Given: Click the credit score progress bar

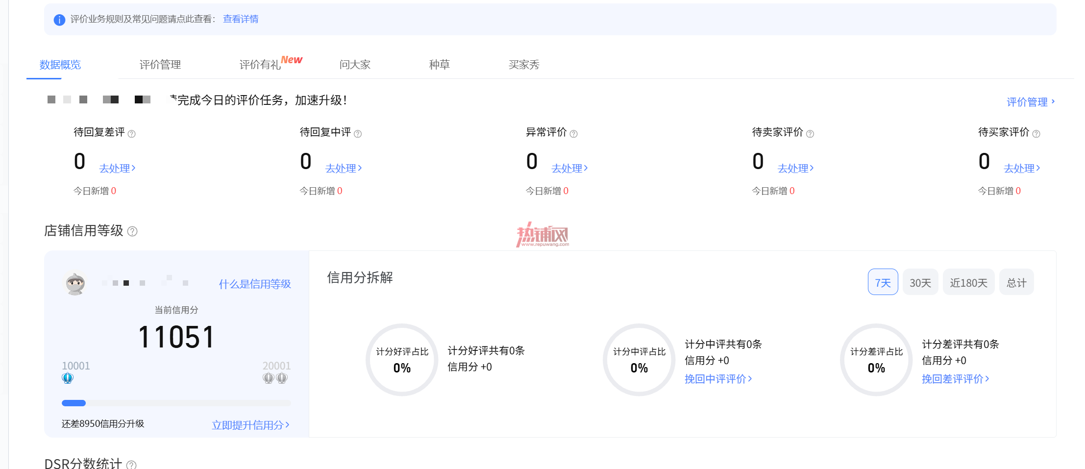Looking at the screenshot, I should 176,403.
